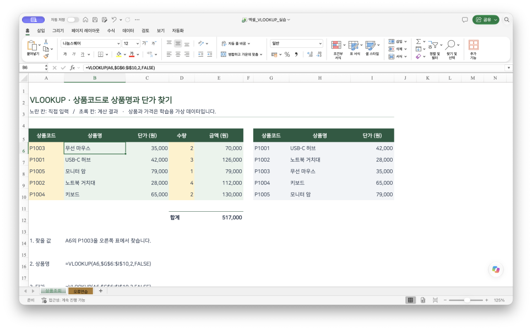Click the 셀 스타일 cell styles button
This screenshot has width=532, height=330.
372,50
